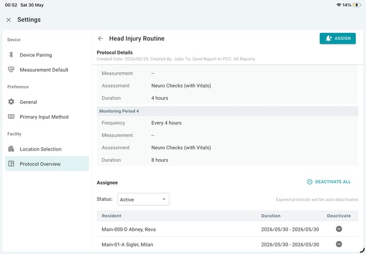Deactivate protocol for Abney, Reva
This screenshot has height=254, width=366.
tap(339, 229)
